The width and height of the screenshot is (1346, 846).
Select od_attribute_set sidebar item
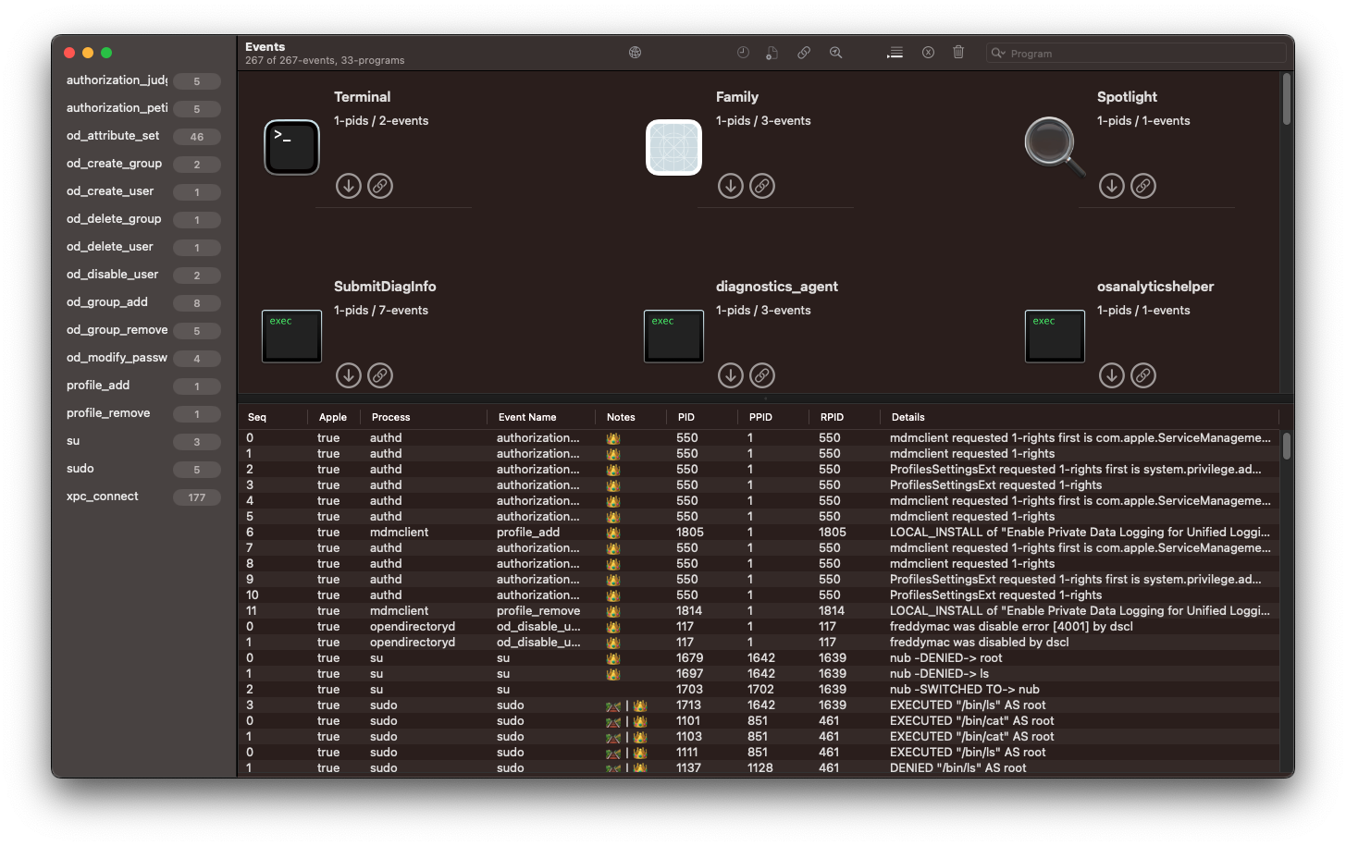pyautogui.click(x=143, y=136)
